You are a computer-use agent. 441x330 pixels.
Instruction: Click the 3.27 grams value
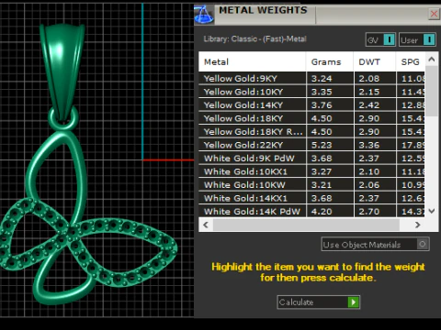322,171
